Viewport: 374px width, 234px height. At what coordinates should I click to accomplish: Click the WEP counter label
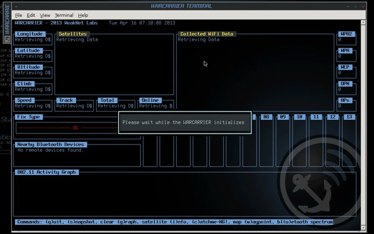coord(345,67)
